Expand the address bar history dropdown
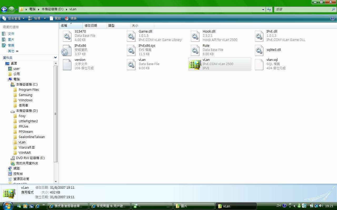337x210 pixels. tap(263, 10)
